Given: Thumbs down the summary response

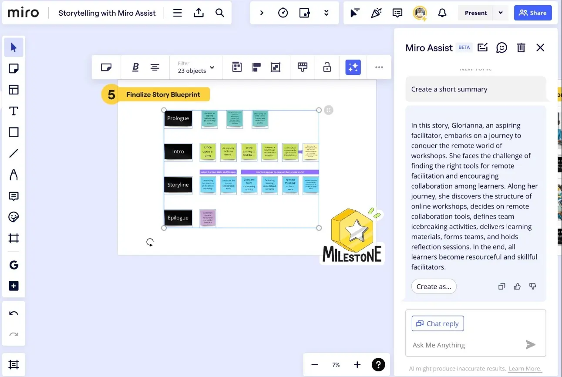Looking at the screenshot, I should tap(532, 286).
